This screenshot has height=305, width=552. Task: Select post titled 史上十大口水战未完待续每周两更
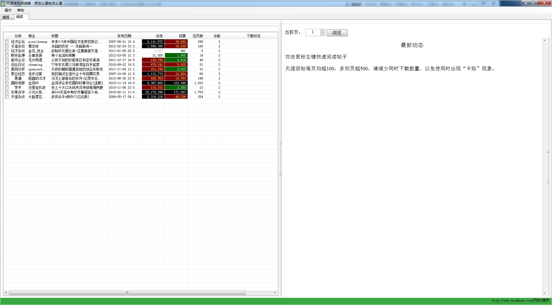pyautogui.click(x=77, y=88)
